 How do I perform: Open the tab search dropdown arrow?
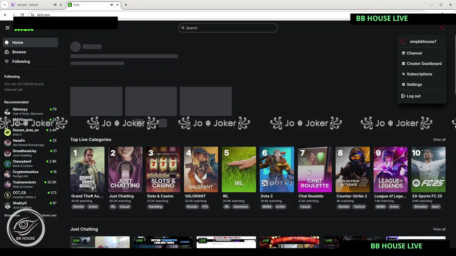(5, 5)
